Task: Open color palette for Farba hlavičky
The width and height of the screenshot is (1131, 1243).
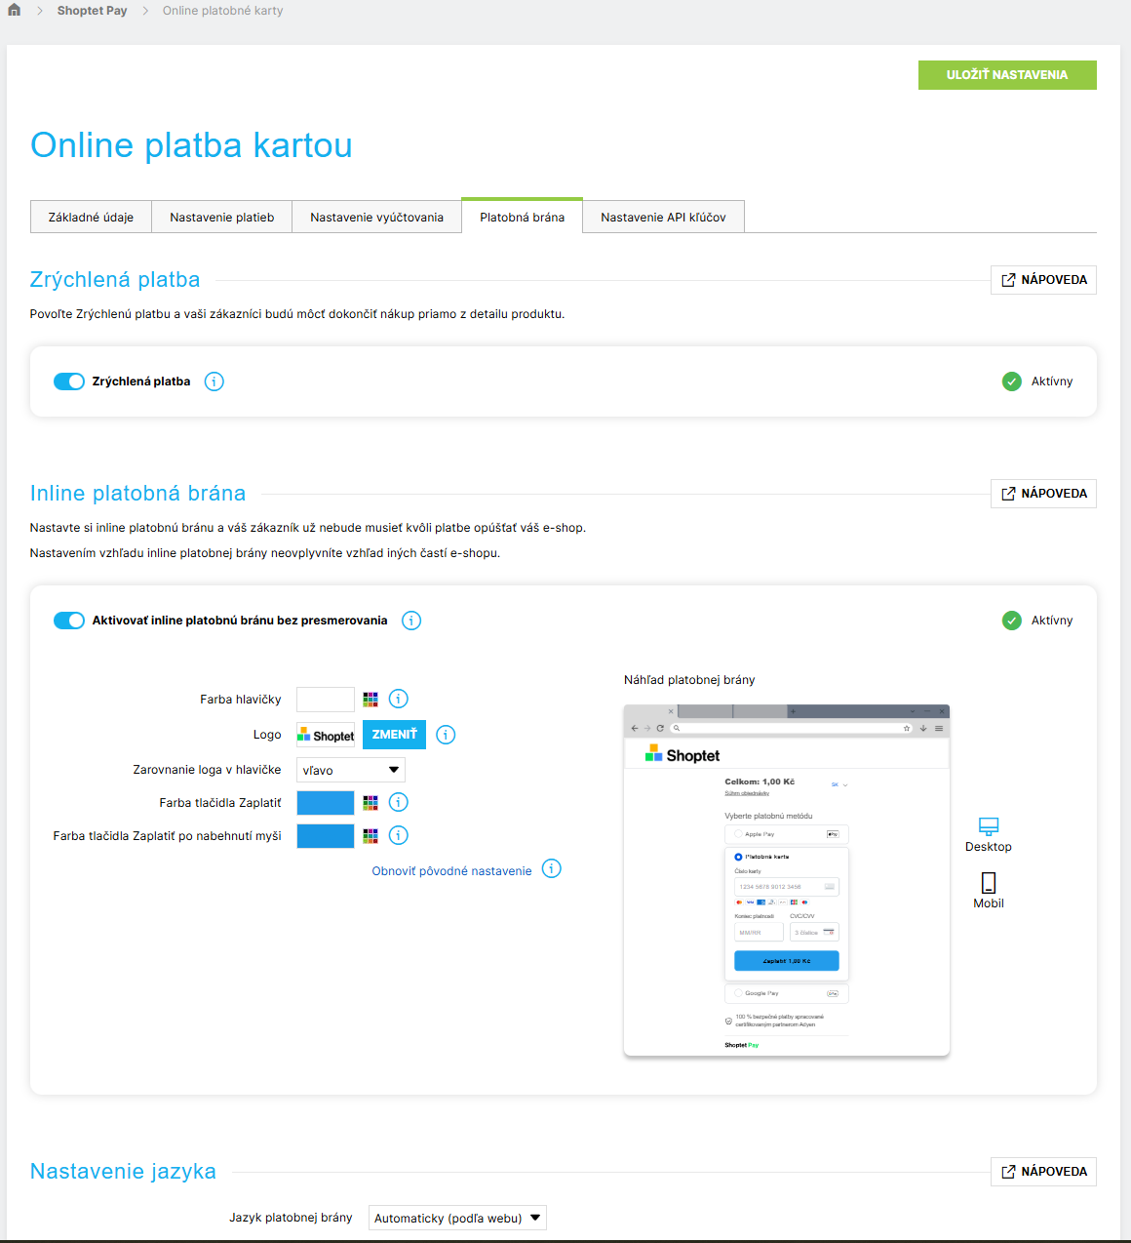Action: [370, 700]
